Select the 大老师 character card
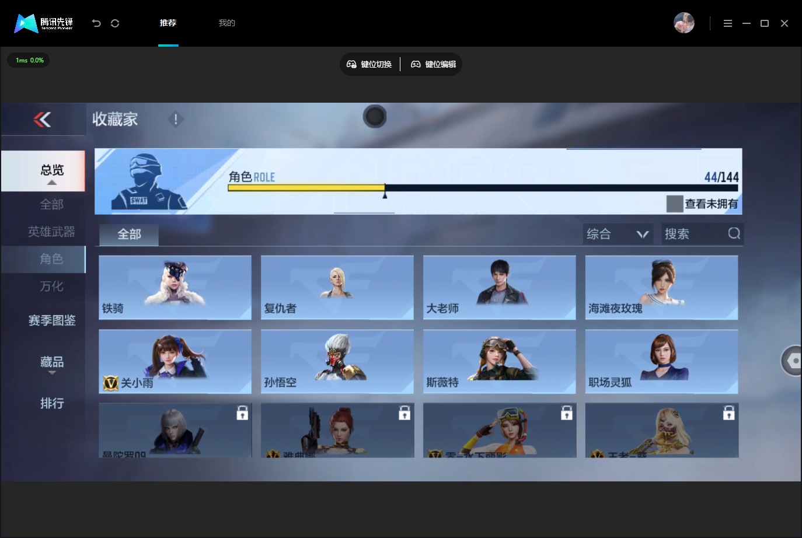Viewport: 802px width, 538px height. tap(500, 288)
